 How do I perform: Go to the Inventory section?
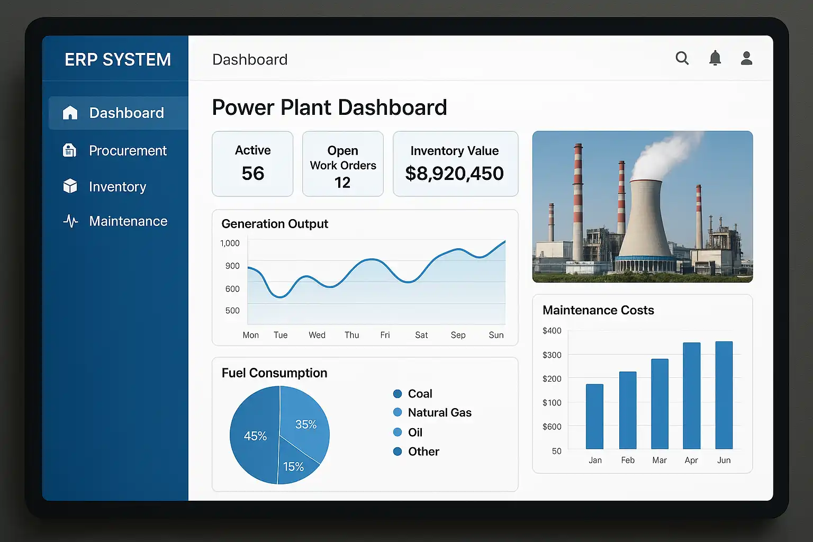[x=118, y=187]
